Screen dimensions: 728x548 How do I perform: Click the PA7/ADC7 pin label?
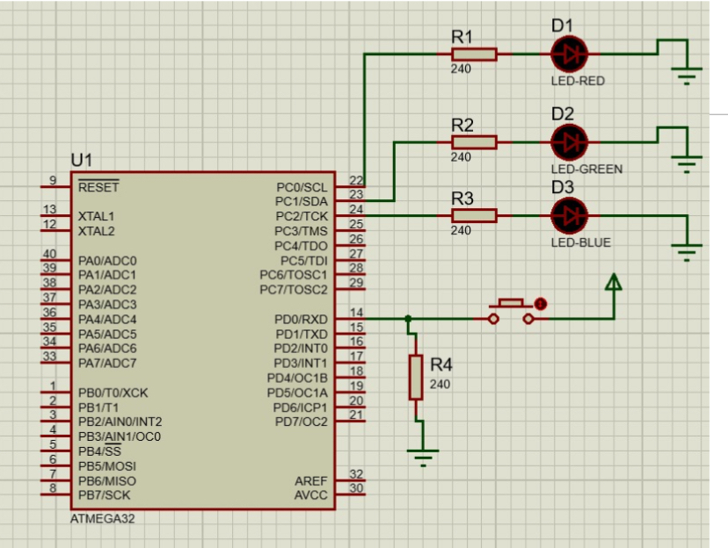107,363
